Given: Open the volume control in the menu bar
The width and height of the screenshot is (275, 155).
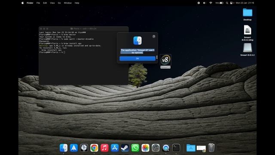Looking at the screenshot, I should (x=205, y=3).
